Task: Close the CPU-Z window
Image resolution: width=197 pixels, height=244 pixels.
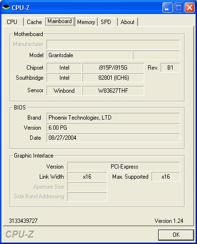Action: pos(189,7)
